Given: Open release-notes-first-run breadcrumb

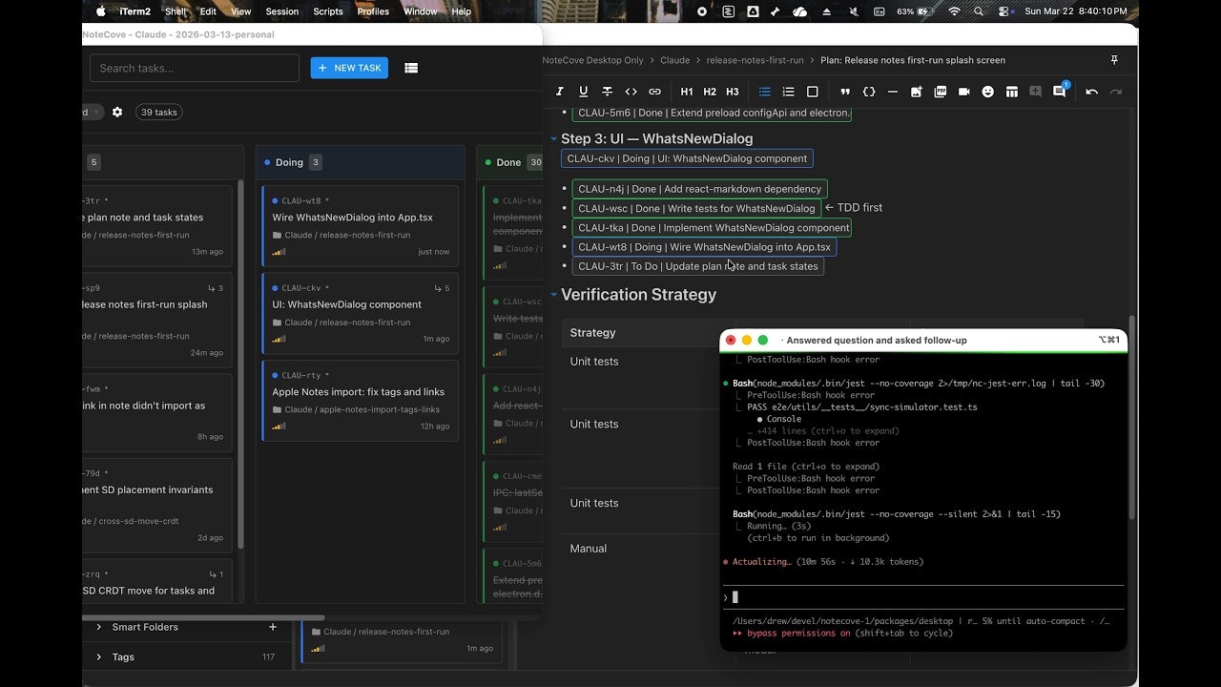Looking at the screenshot, I should (x=755, y=60).
